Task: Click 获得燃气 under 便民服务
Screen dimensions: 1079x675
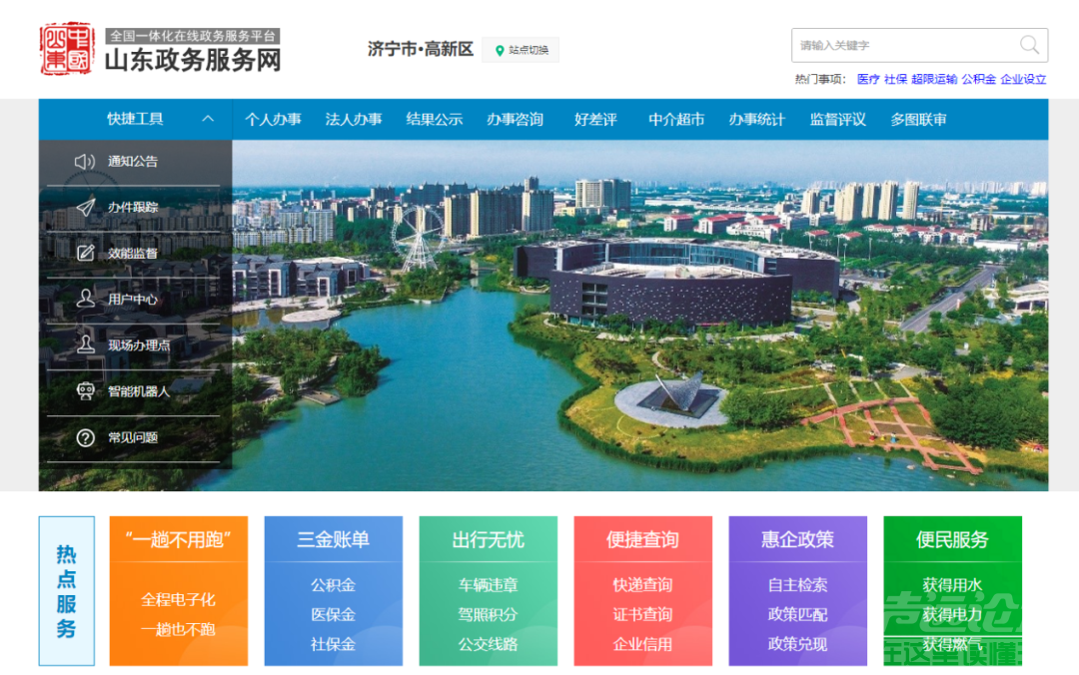Action: [x=952, y=644]
